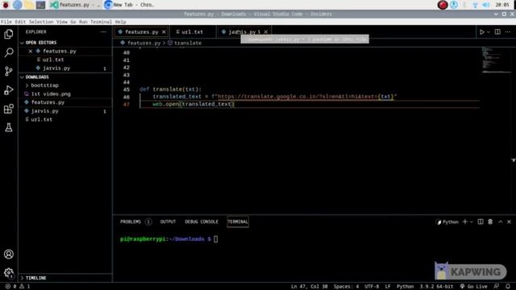The height and width of the screenshot is (290, 516).
Task: Open the Extensions view
Action: pos(9,109)
